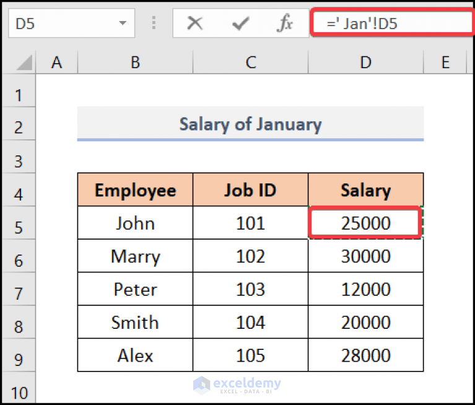Select salary cell 28000
This screenshot has width=475, height=405.
365,355
